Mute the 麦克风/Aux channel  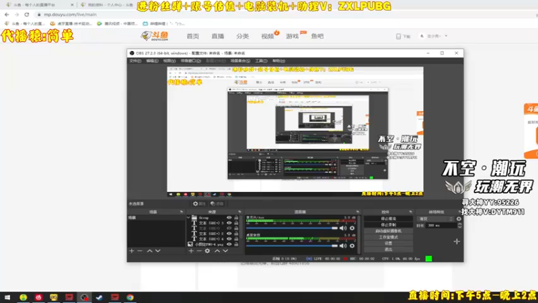[343, 228]
